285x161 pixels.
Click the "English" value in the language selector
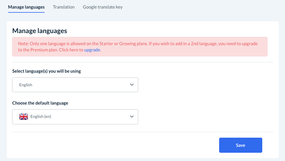click(x=26, y=85)
